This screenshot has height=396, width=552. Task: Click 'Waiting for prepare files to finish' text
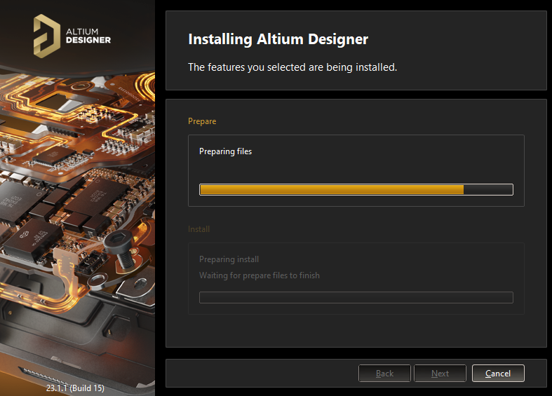(259, 275)
